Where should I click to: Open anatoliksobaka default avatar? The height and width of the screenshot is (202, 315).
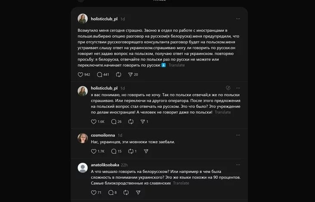[83, 168]
